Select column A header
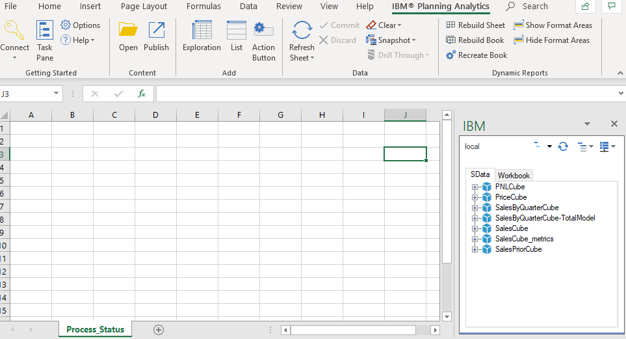This screenshot has width=626, height=339. [x=31, y=115]
